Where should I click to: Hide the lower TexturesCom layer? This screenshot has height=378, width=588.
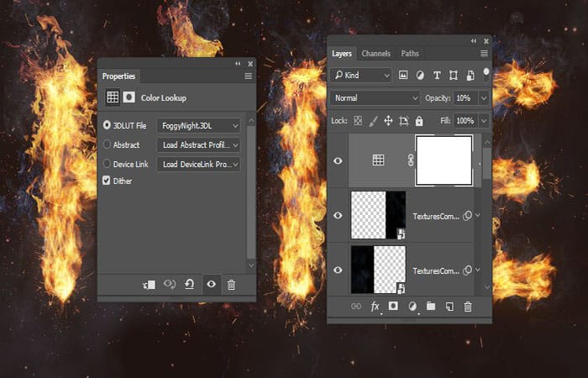click(x=338, y=270)
